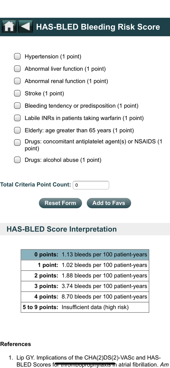
Task: Open the Lip GY reference entry
Action: (89, 361)
